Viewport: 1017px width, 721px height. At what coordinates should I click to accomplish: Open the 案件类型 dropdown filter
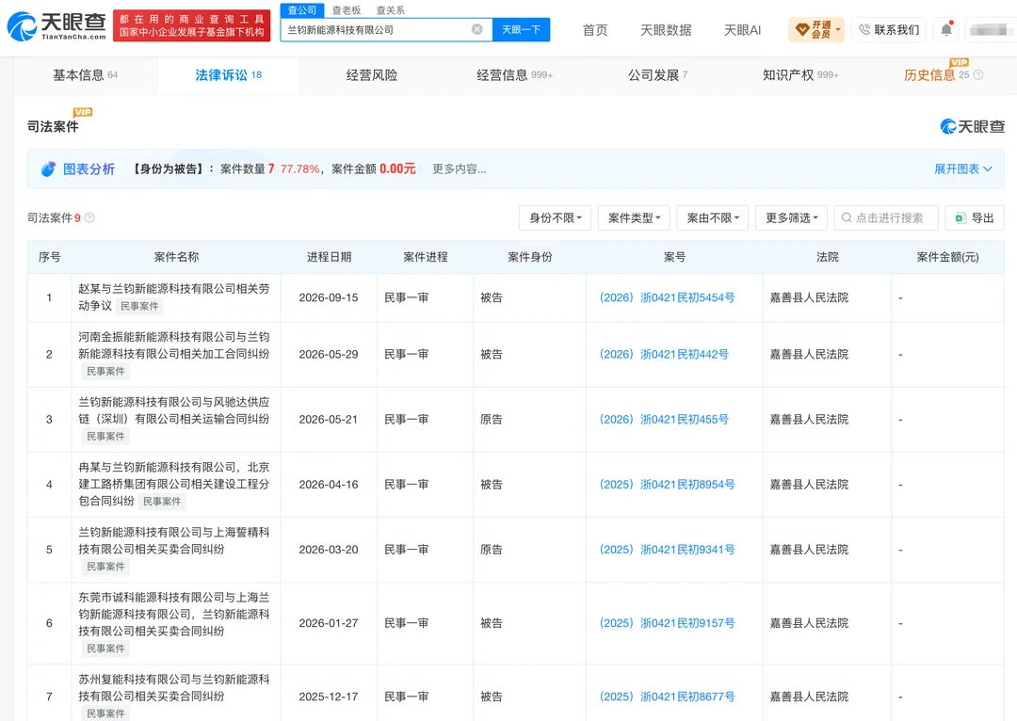tap(634, 217)
